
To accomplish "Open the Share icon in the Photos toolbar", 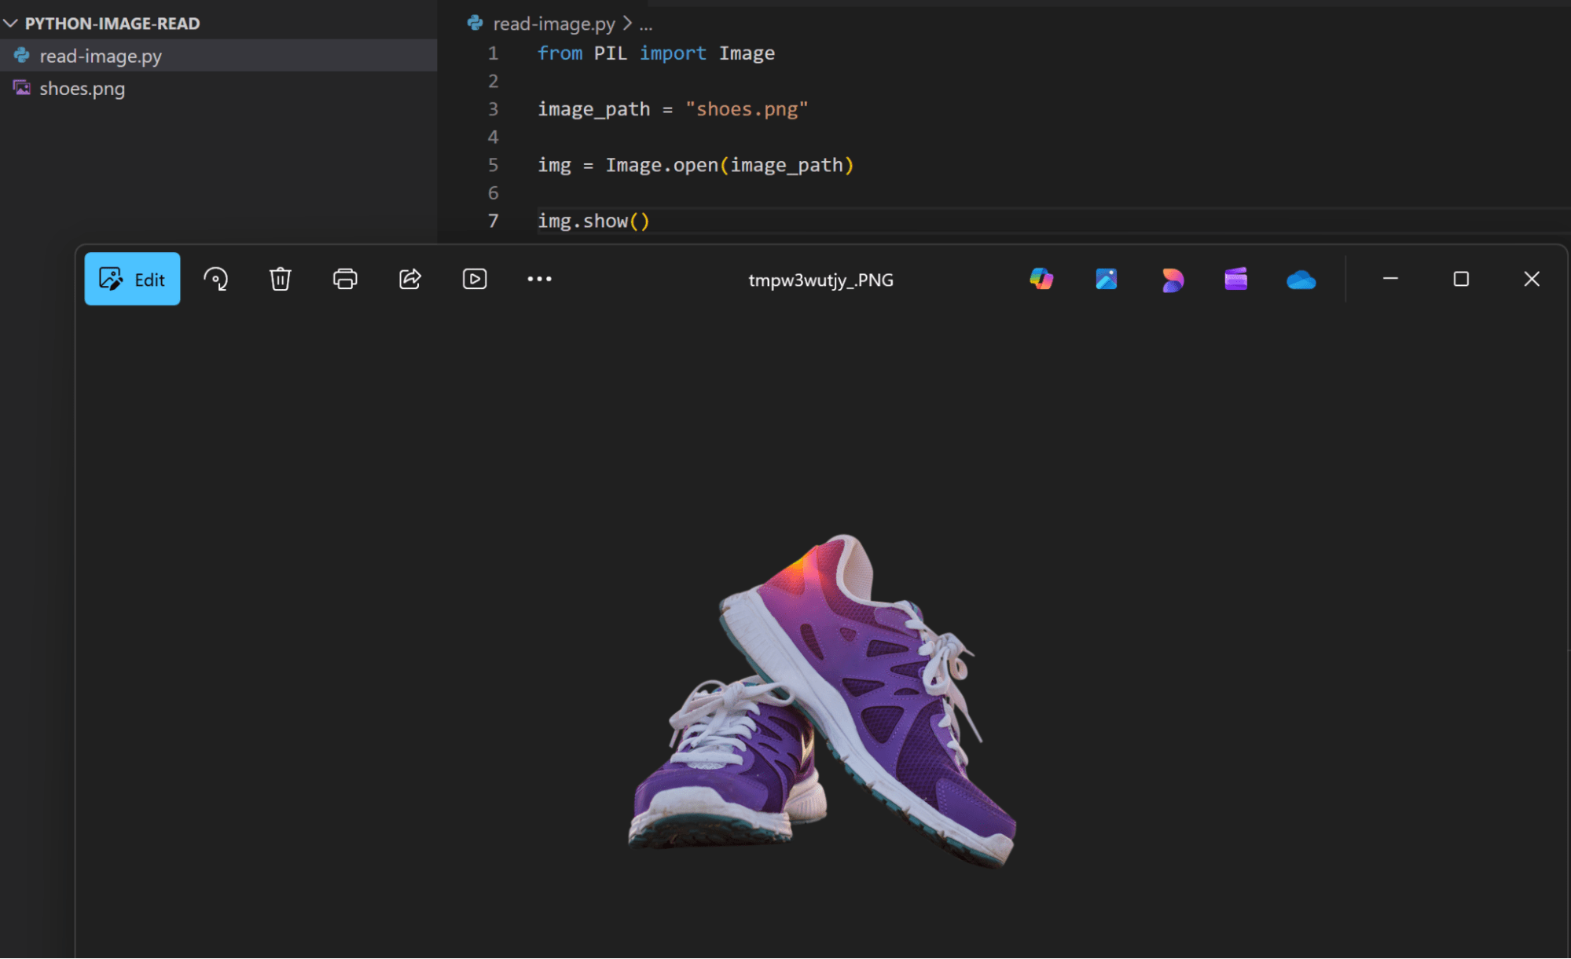I will 410,279.
